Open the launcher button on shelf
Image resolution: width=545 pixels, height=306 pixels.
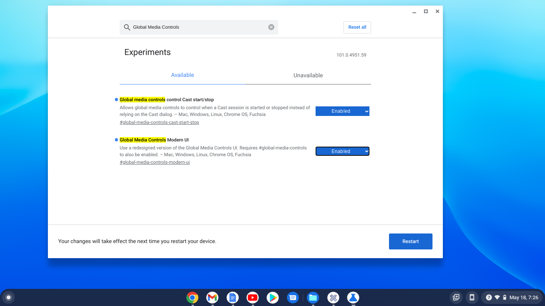(8, 297)
